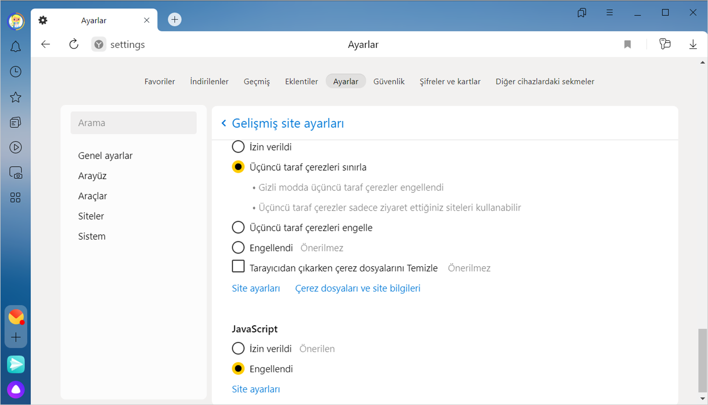This screenshot has height=405, width=708.
Task: Open history clock icon in the sidebar
Action: coord(16,72)
